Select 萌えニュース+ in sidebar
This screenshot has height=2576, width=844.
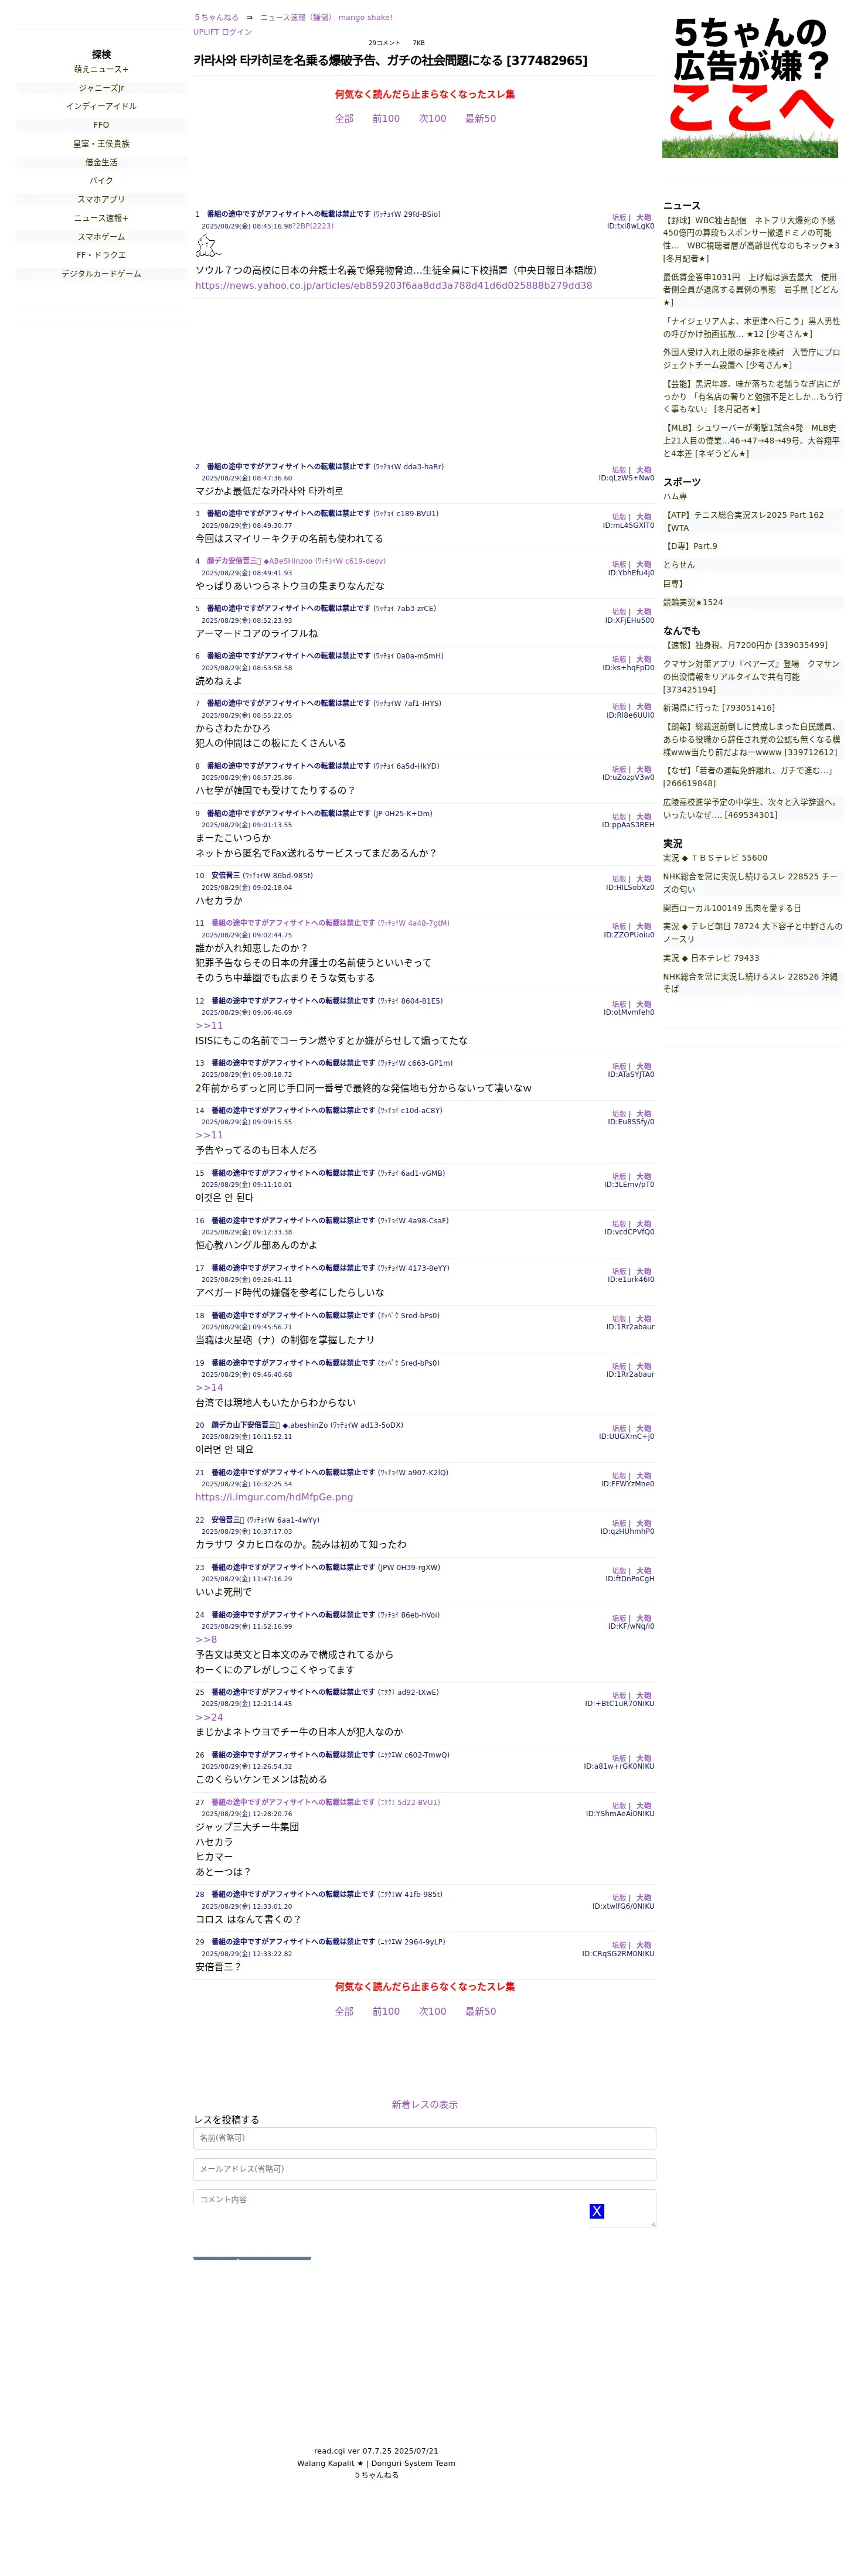[x=101, y=69]
